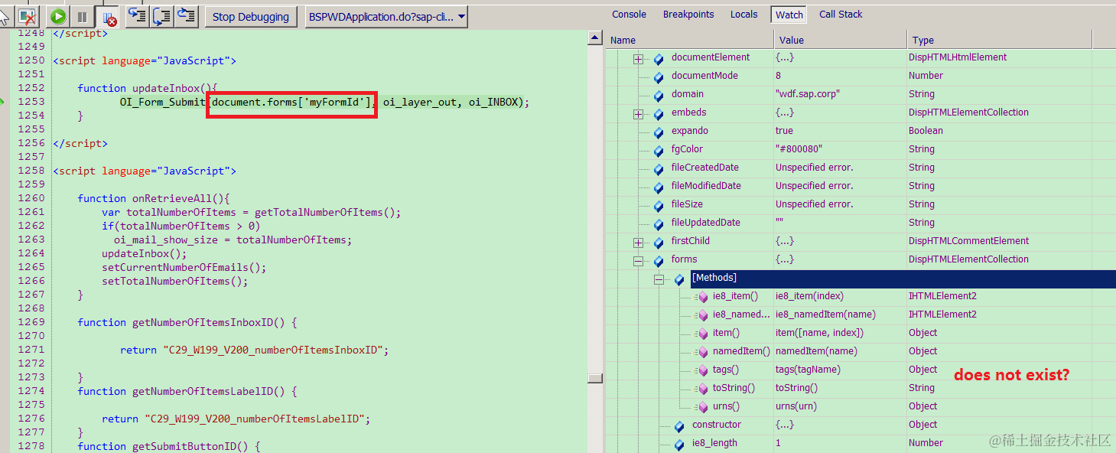Click the method icon beside ie8_item()
The width and height of the screenshot is (1116, 453).
[x=701, y=298]
